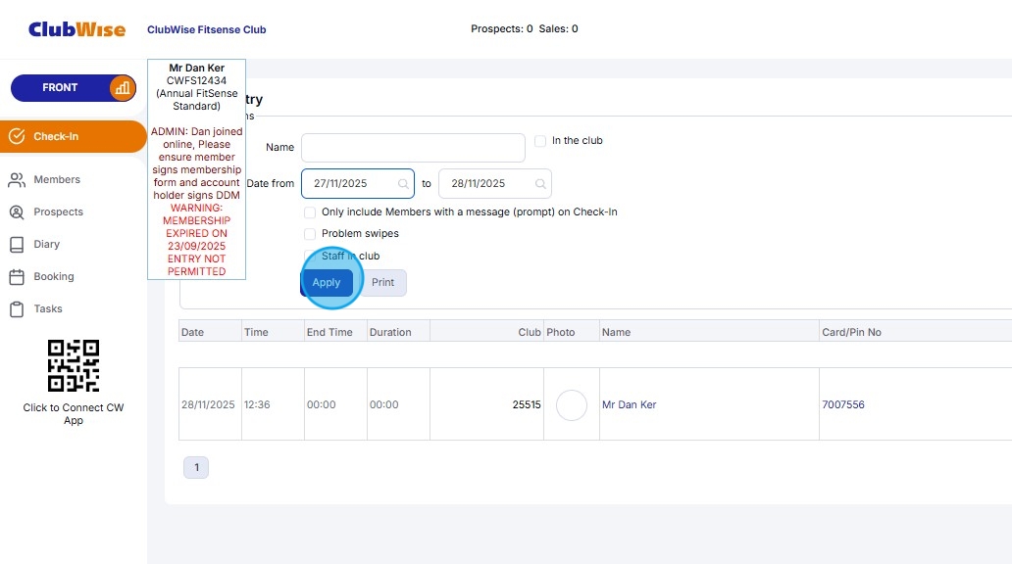This screenshot has width=1012, height=564.
Task: Click the Prospects person icon
Action: coord(17,212)
